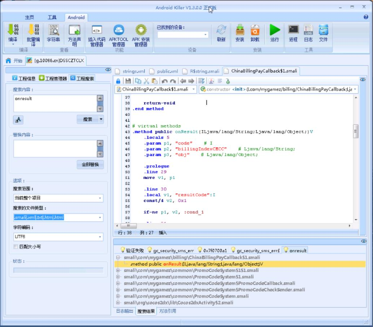The image size is (373, 327).
Task: Expand the PromoCodeSystem$1$1.smali result node
Action: pyautogui.click(x=118, y=270)
